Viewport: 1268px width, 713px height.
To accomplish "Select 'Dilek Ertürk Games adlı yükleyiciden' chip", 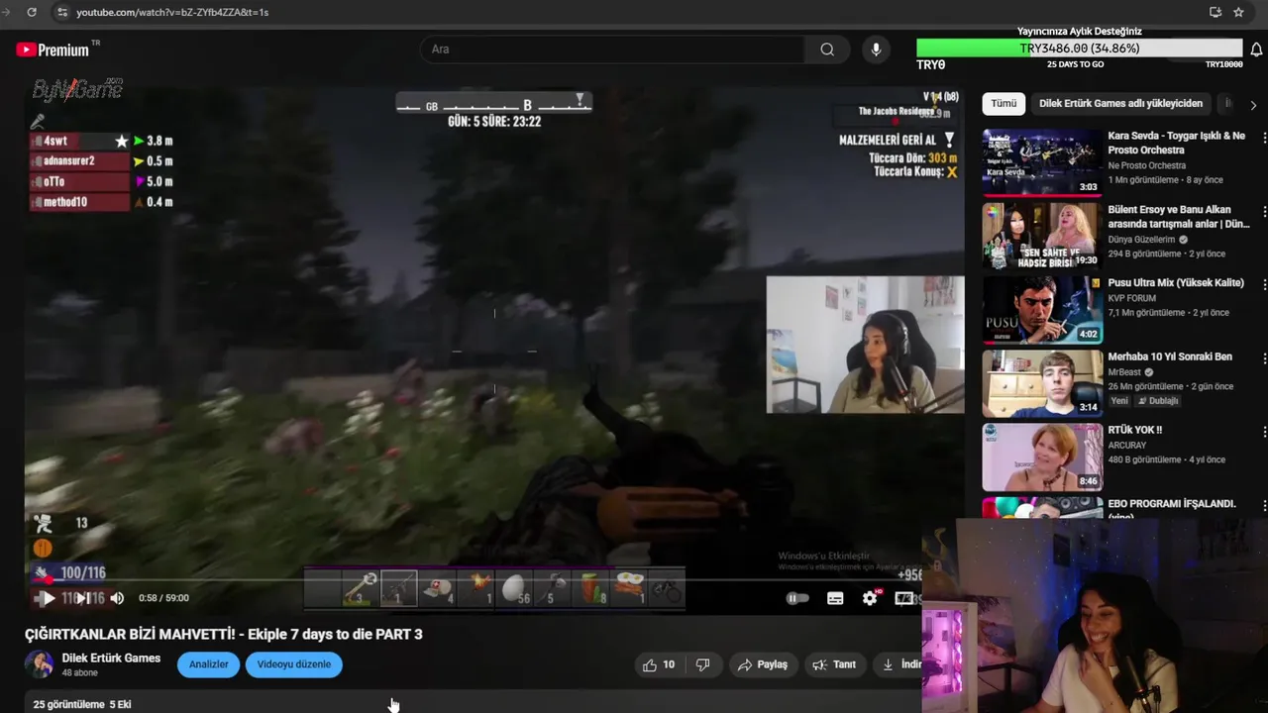I will (1120, 103).
